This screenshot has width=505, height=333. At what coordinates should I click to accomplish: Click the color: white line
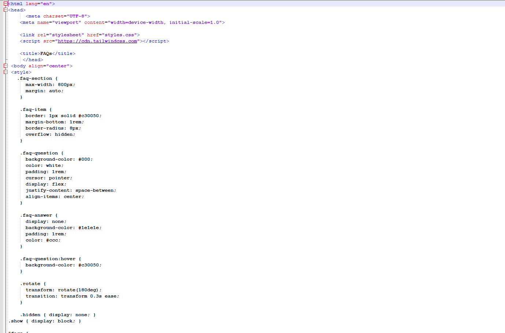pos(44,165)
